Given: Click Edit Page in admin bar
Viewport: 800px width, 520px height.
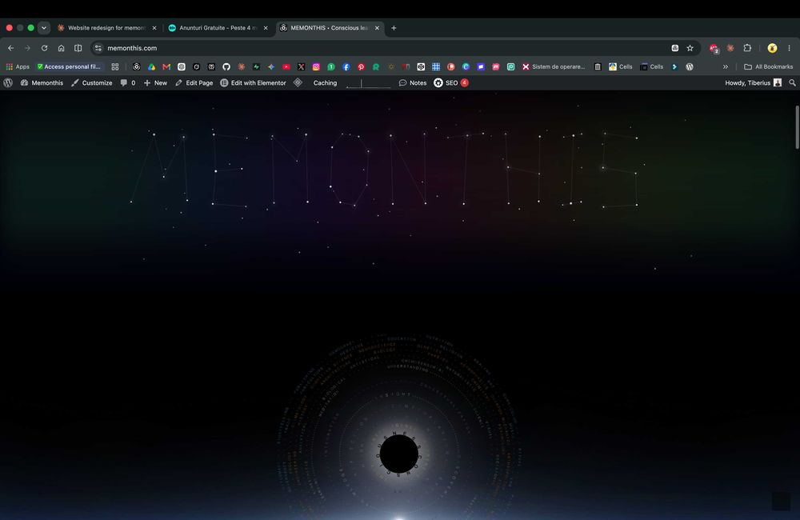Looking at the screenshot, I should pyautogui.click(x=194, y=82).
